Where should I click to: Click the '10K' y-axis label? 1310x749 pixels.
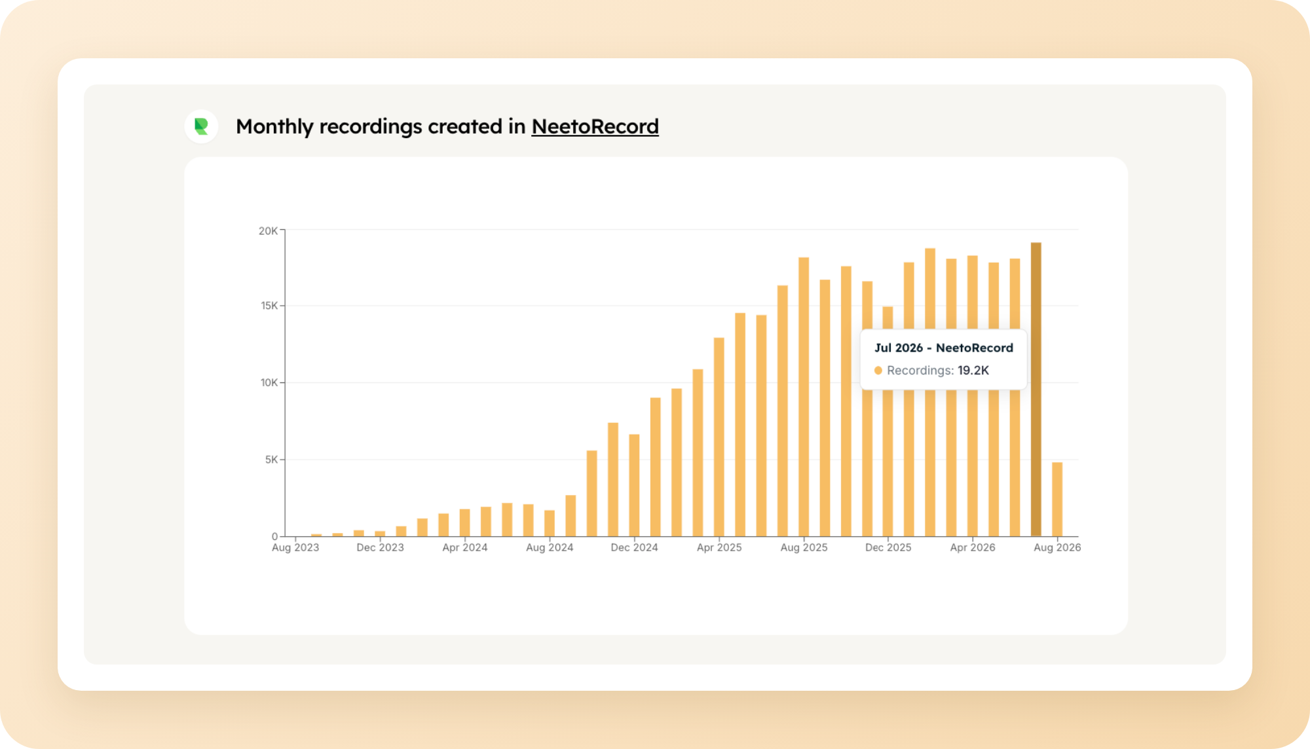click(269, 382)
